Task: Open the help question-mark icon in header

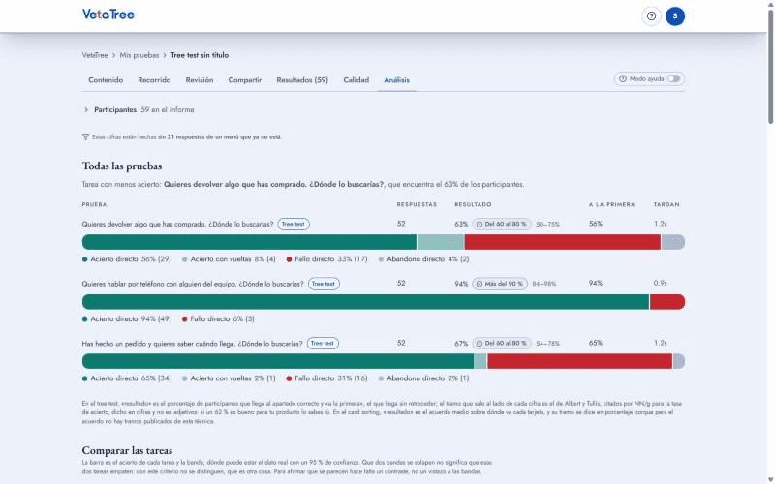Action: pyautogui.click(x=651, y=16)
